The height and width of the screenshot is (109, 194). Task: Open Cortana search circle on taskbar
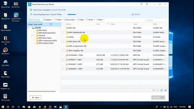(8, 107)
